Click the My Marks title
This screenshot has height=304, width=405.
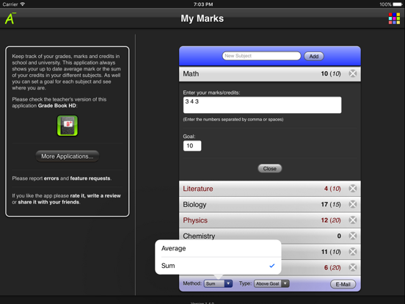pos(202,18)
